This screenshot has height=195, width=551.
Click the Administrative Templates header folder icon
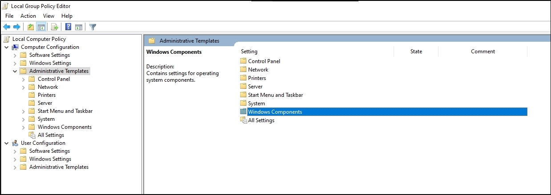[152, 41]
